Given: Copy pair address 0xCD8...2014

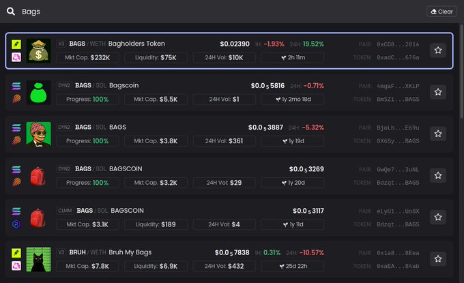Looking at the screenshot, I should tap(398, 44).
